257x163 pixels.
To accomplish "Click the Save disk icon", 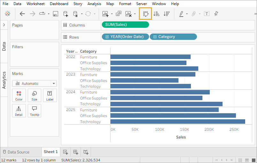I will 55,14.
